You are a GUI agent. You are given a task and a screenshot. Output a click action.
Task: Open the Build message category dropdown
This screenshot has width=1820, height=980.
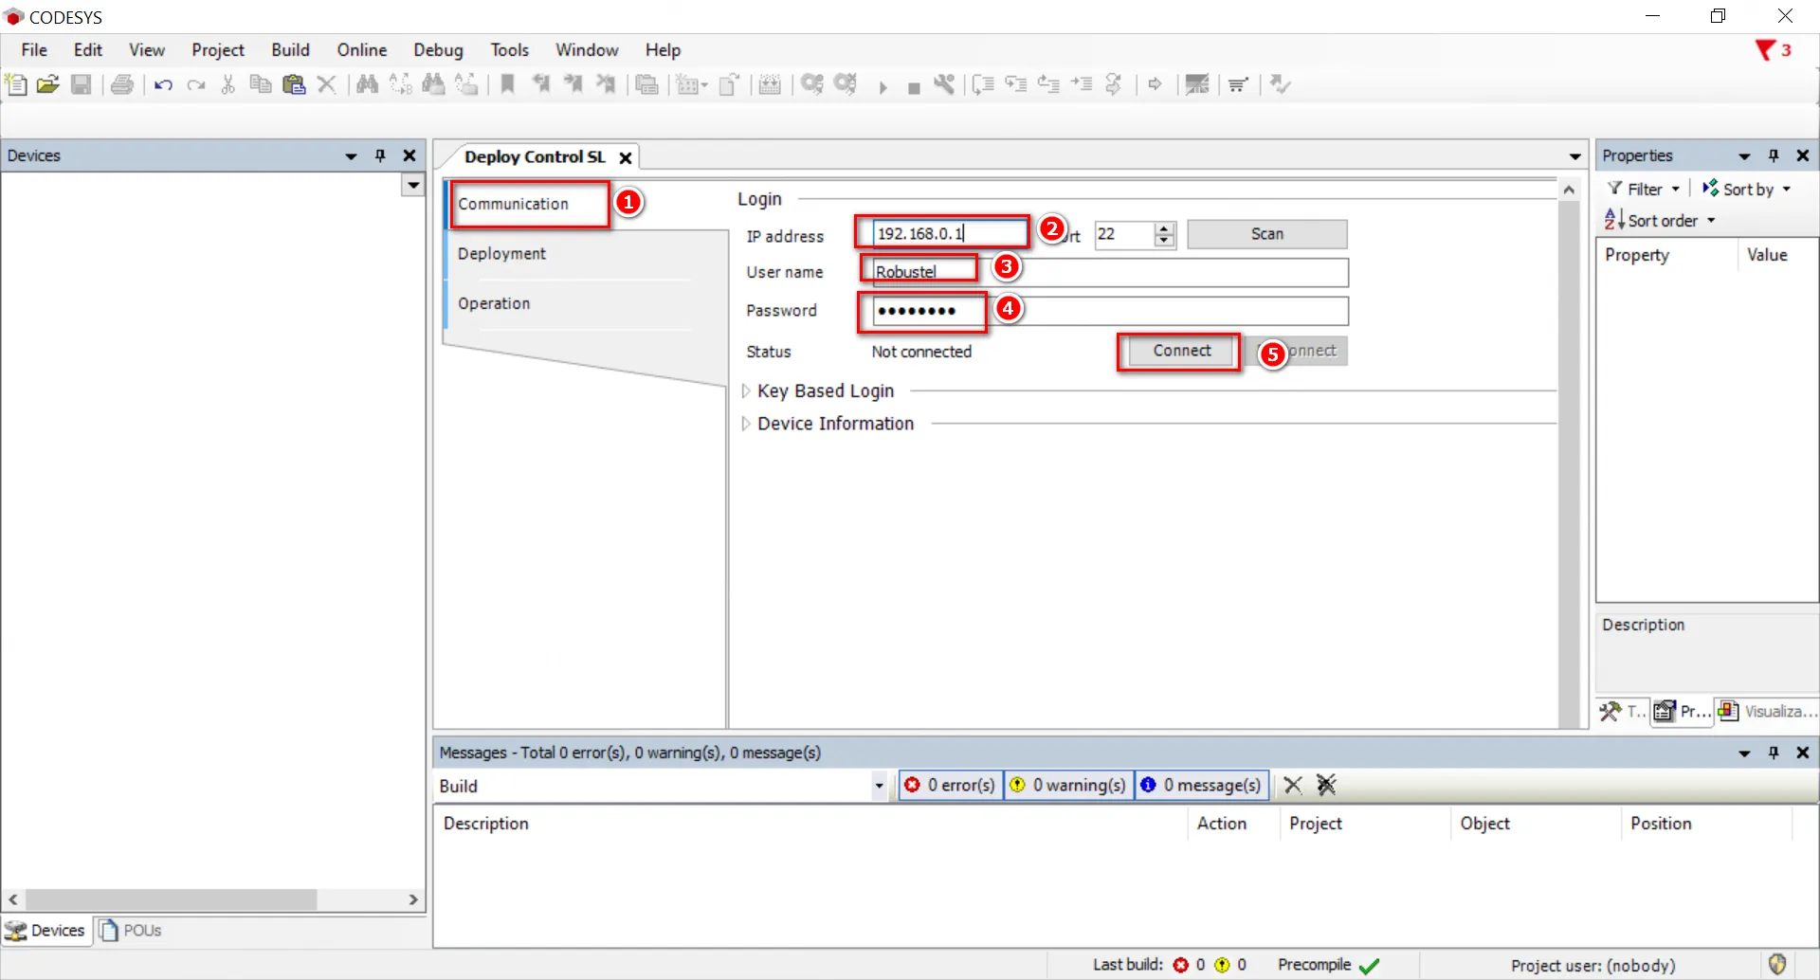[879, 786]
